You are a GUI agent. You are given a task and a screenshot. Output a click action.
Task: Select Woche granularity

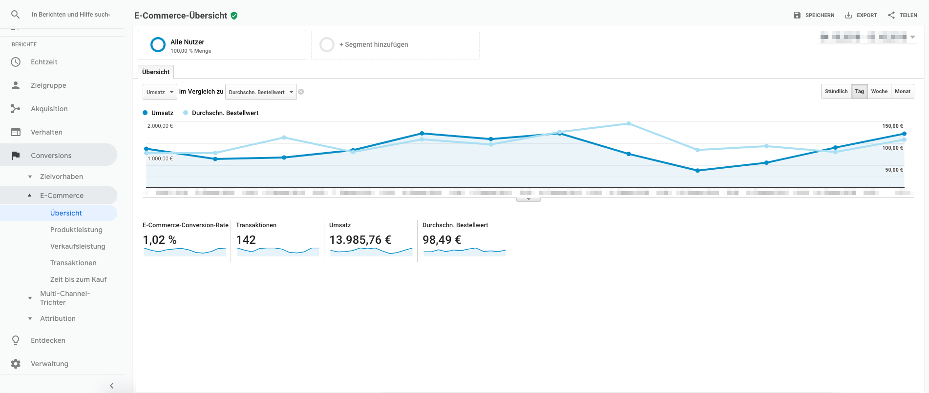click(x=879, y=92)
